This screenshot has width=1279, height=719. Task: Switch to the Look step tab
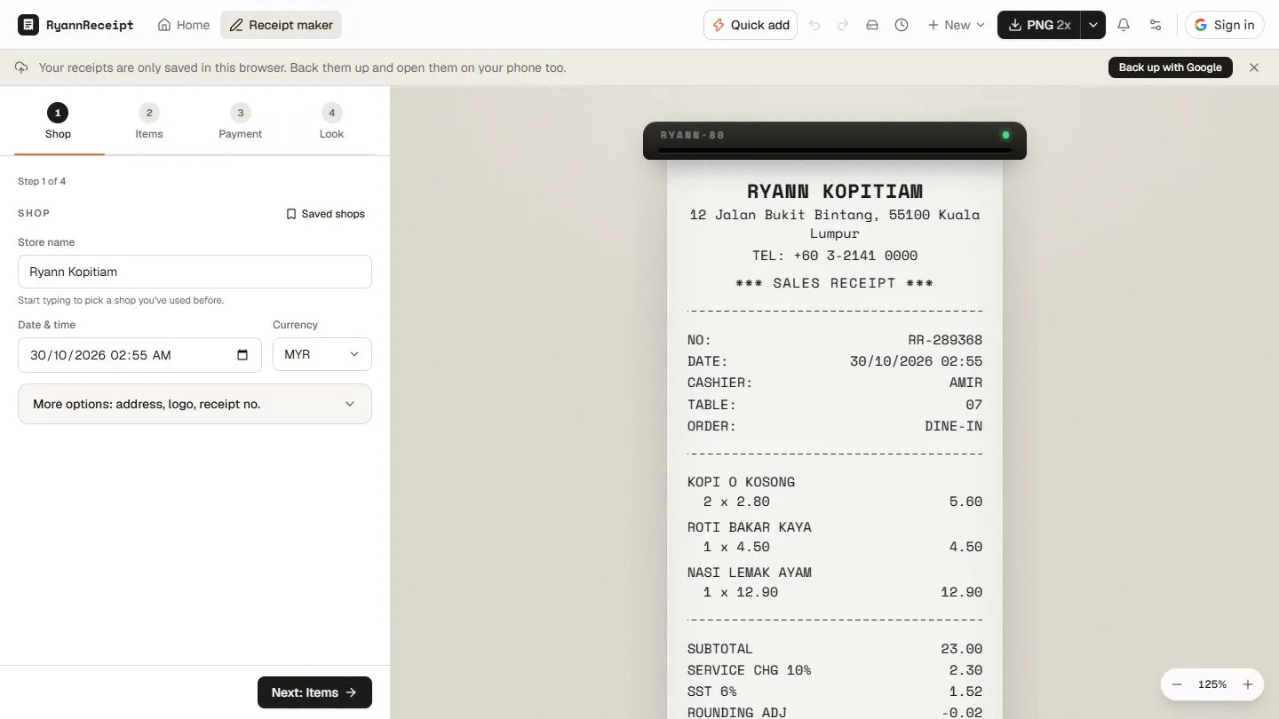click(331, 122)
